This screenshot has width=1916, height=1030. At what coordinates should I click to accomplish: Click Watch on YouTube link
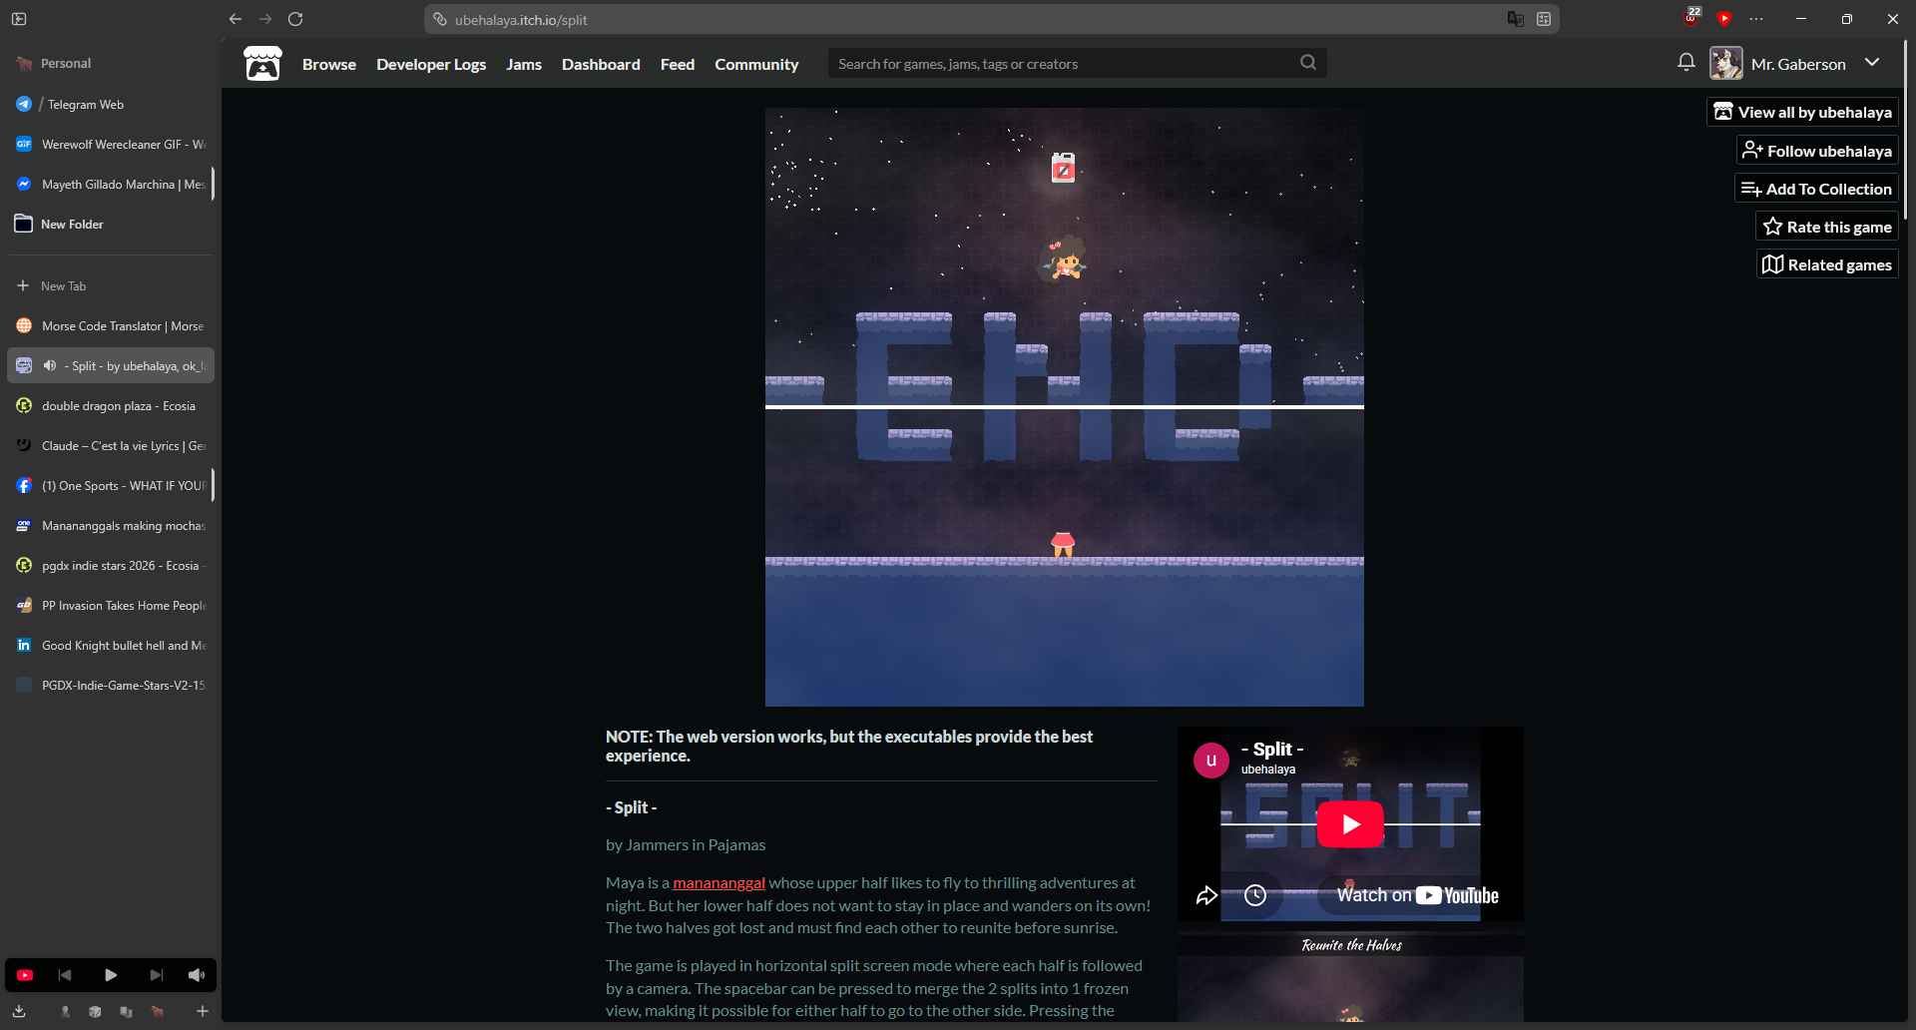tap(1418, 895)
